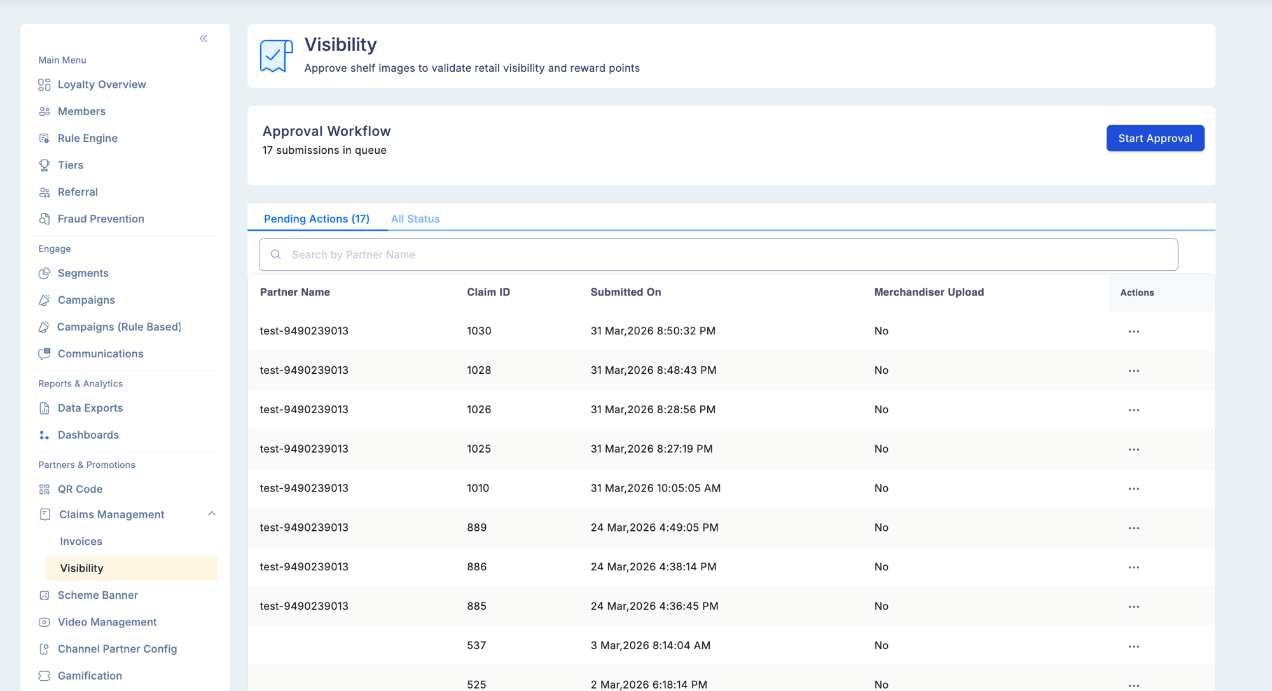Click the Segments pie icon
Image resolution: width=1272 pixels, height=691 pixels.
(x=45, y=273)
